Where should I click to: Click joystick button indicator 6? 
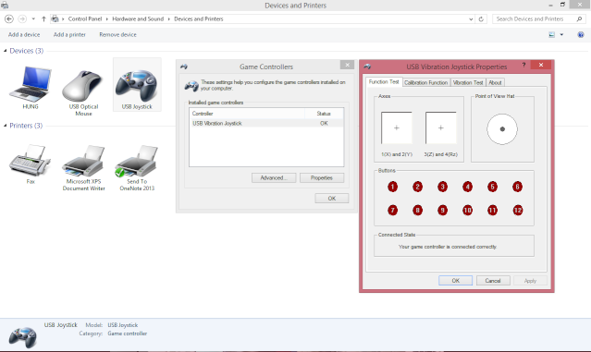pos(517,187)
